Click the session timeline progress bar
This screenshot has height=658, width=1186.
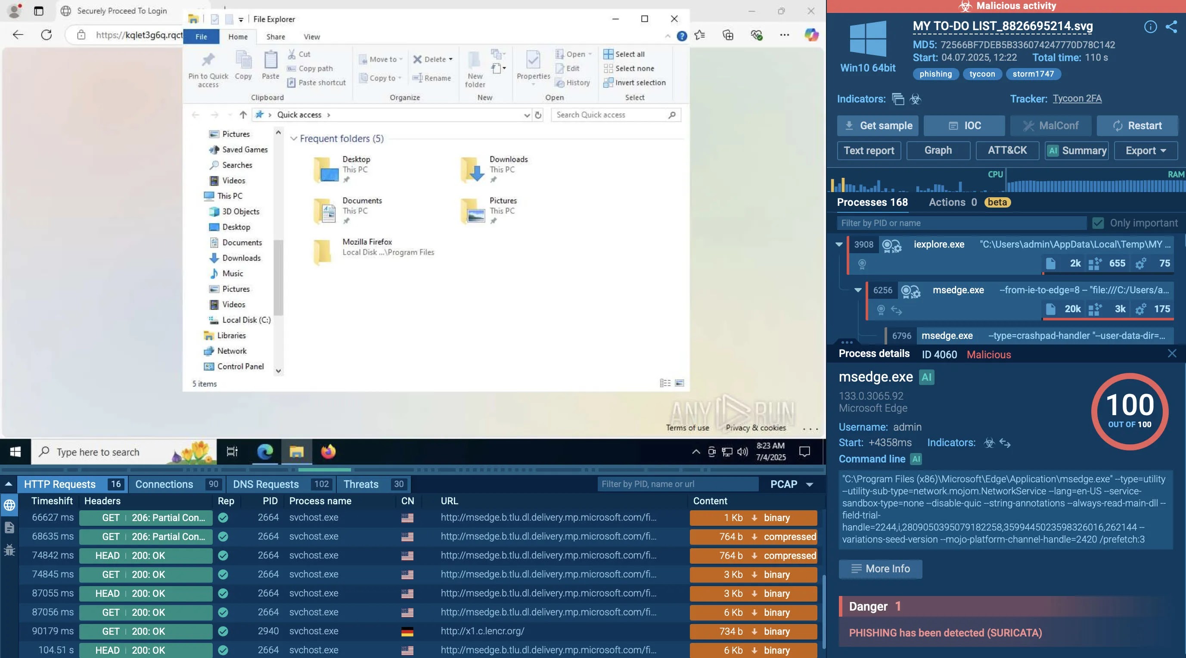413,470
